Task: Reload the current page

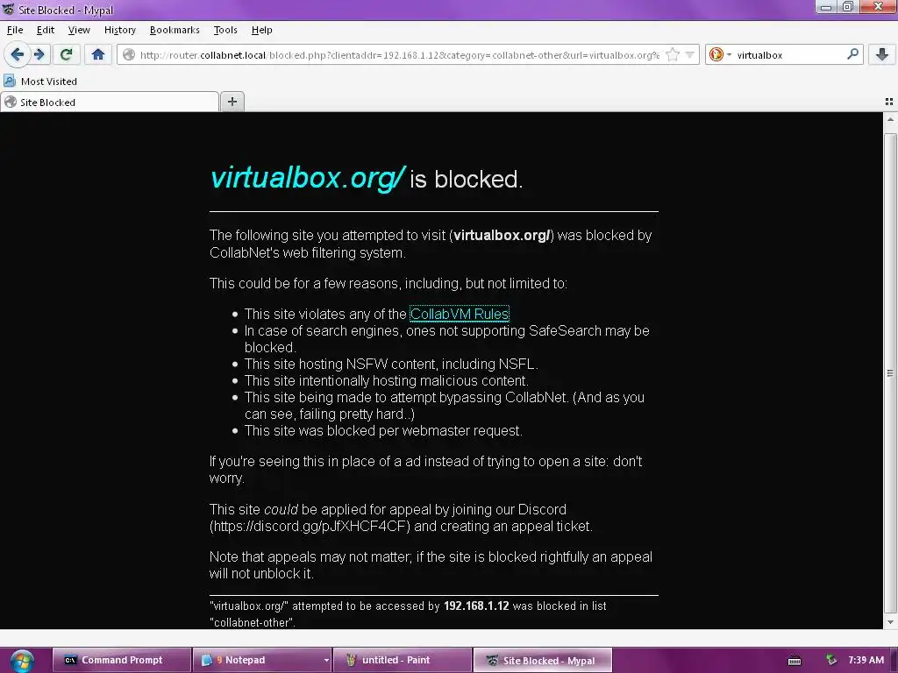Action: 67,55
